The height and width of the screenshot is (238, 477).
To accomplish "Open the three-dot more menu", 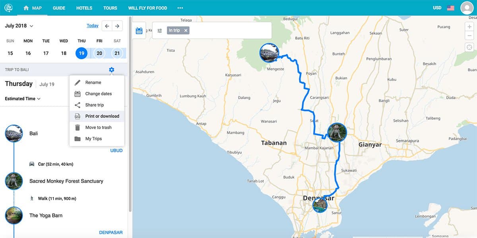I will click(180, 8).
